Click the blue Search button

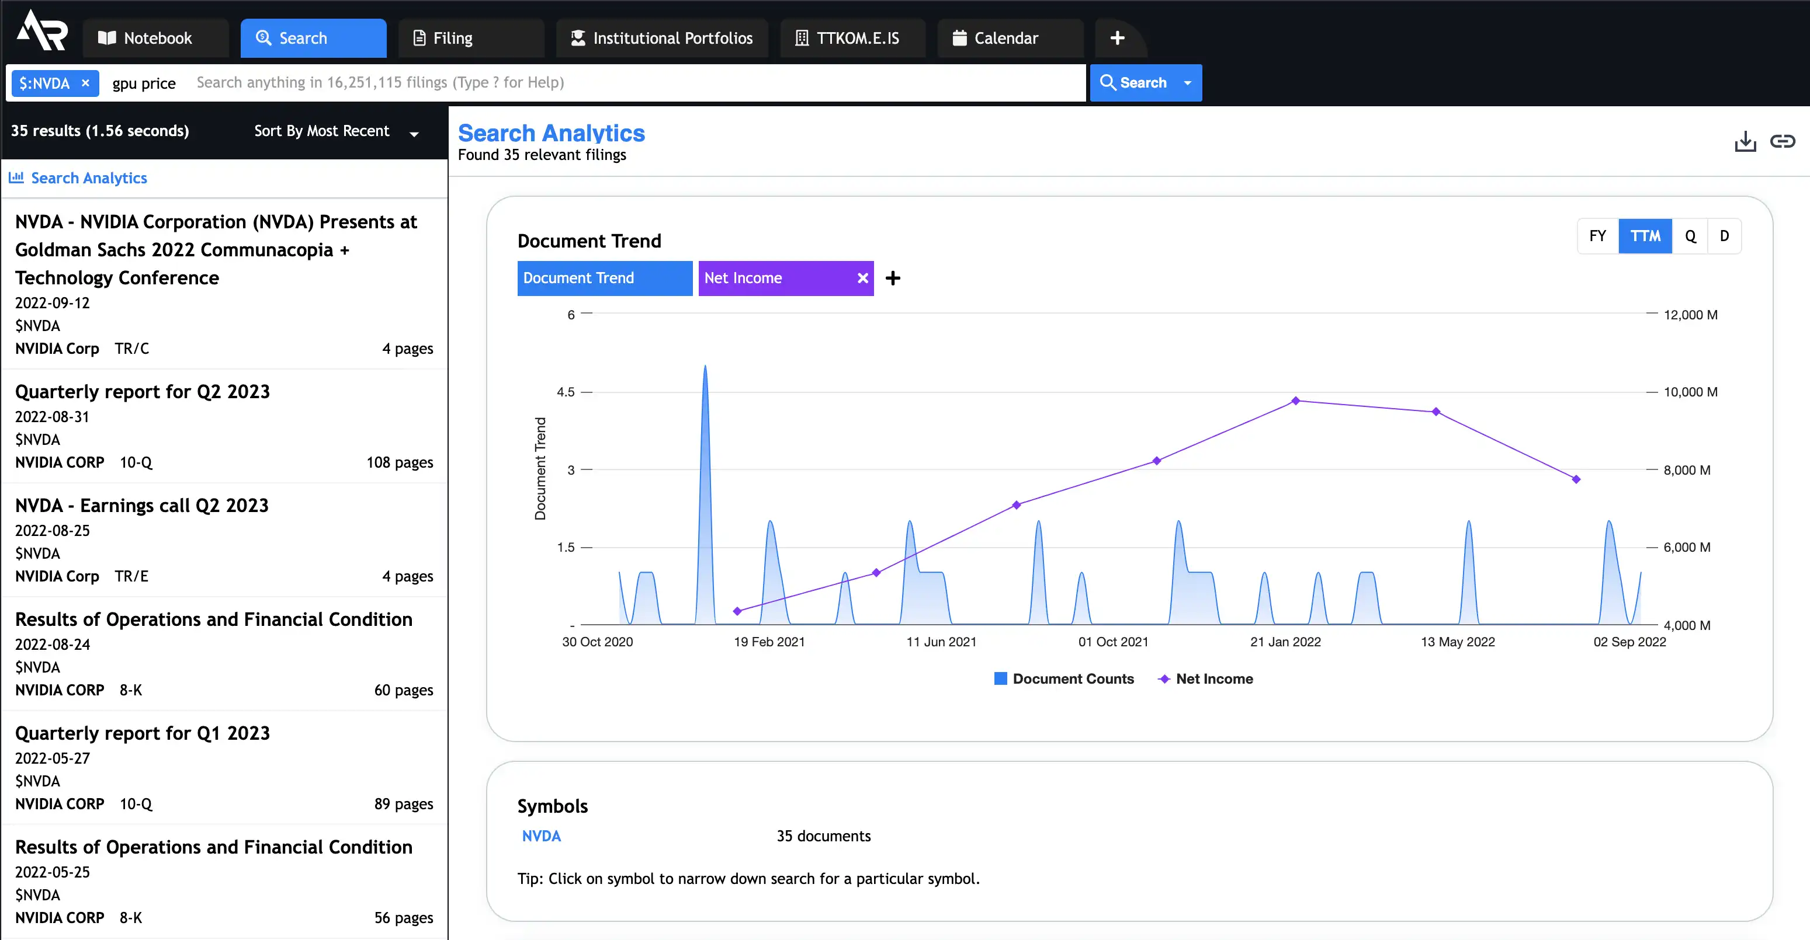coord(1133,83)
